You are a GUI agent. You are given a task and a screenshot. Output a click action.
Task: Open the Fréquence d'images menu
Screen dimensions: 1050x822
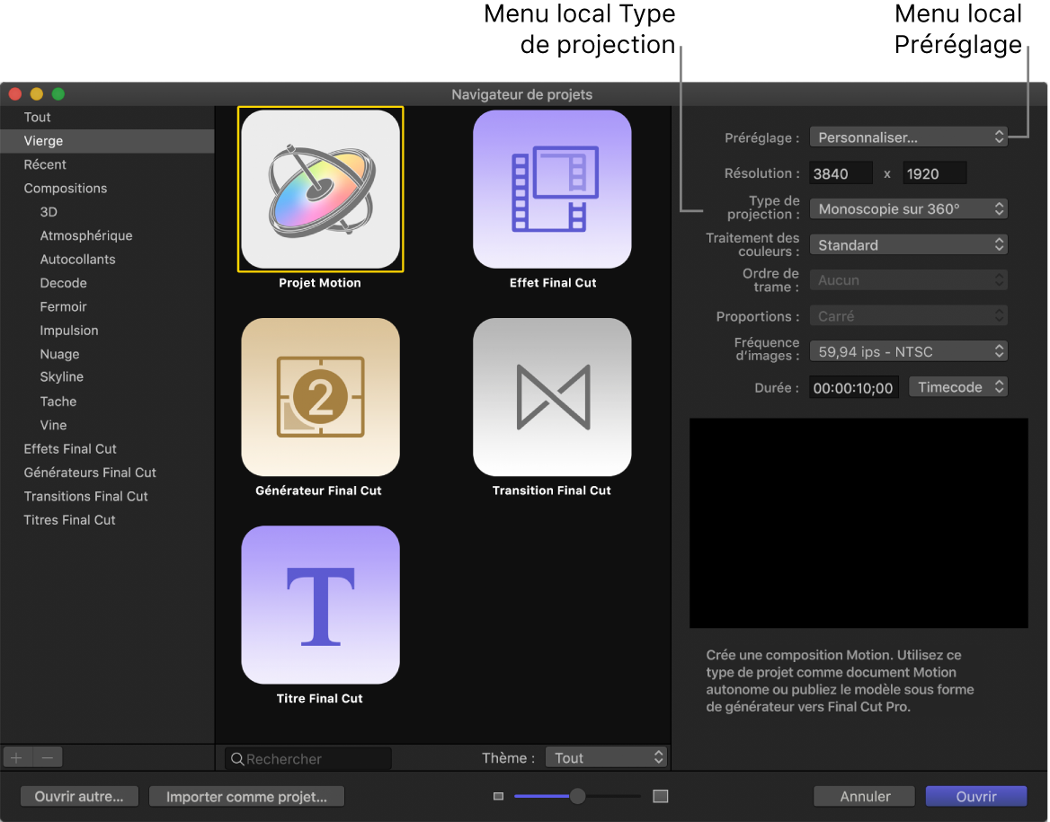(x=908, y=351)
